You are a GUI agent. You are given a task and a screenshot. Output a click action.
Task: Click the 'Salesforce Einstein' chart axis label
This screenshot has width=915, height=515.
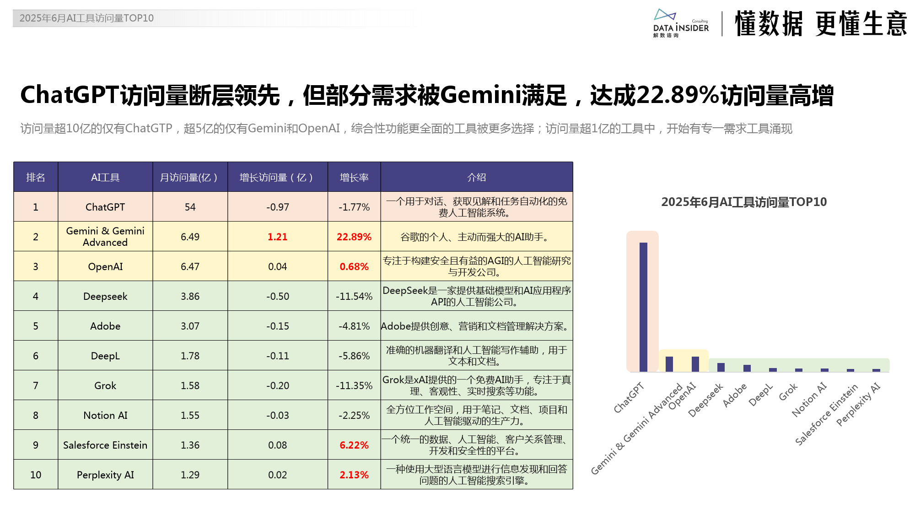(826, 415)
